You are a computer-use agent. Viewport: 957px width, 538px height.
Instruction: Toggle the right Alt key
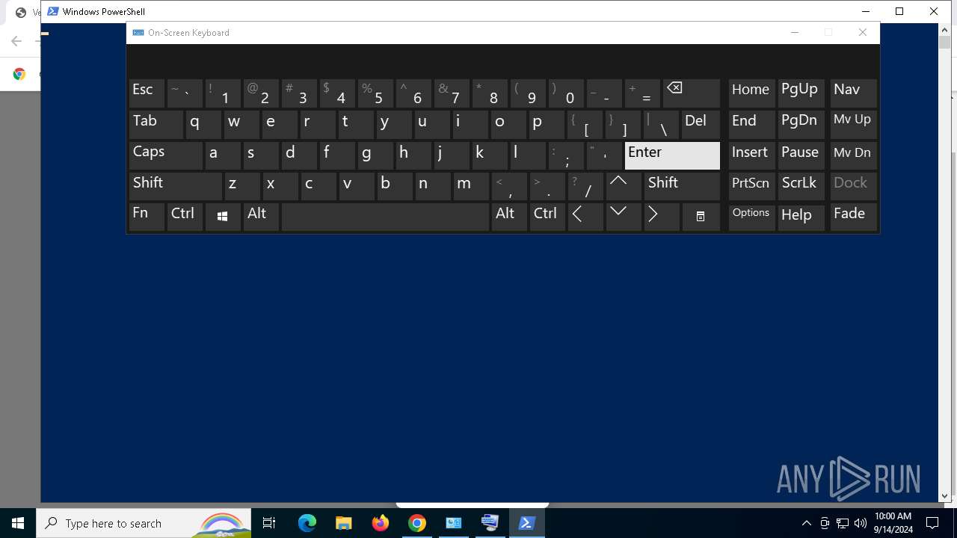tap(509, 217)
